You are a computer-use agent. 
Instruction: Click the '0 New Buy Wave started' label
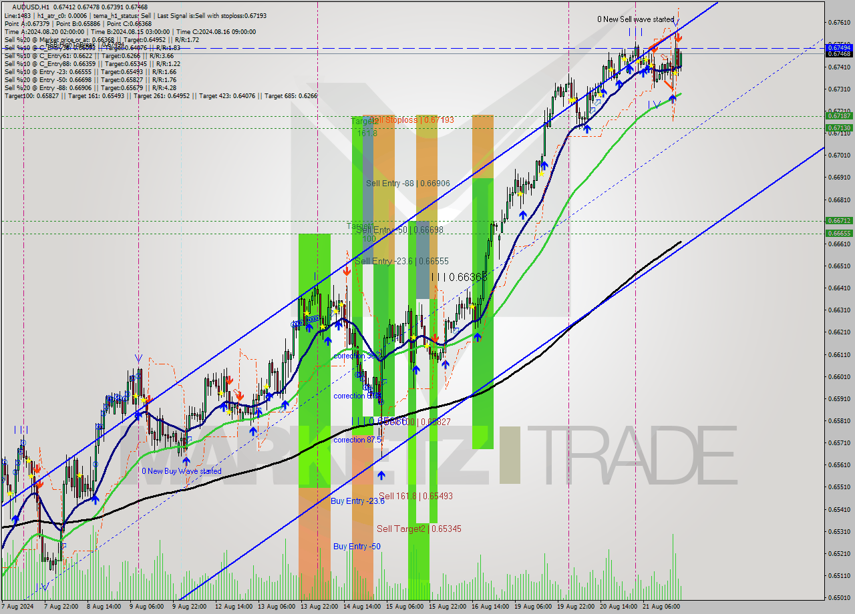(181, 471)
